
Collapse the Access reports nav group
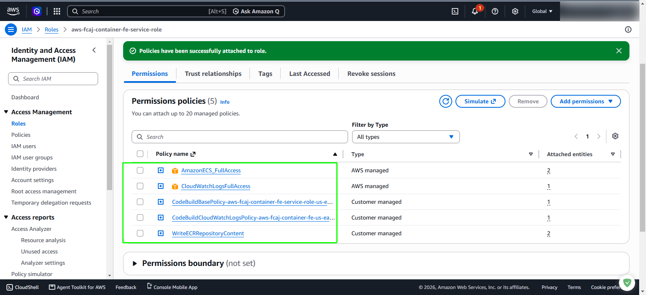tap(6, 217)
